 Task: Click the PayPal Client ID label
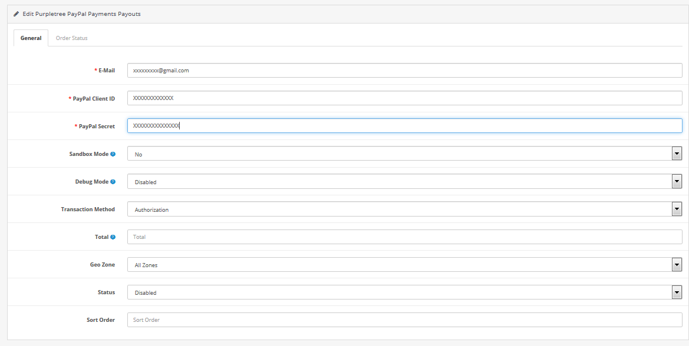(94, 99)
